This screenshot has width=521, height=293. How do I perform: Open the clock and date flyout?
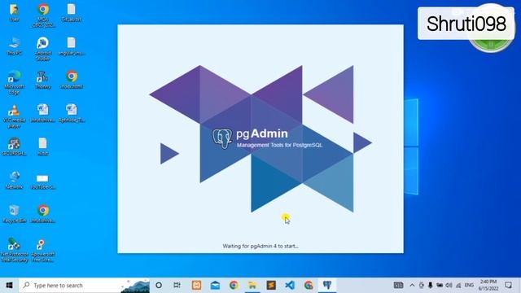(x=488, y=285)
